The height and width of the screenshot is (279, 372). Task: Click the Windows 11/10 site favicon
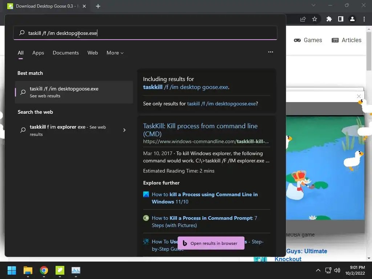[146, 195]
